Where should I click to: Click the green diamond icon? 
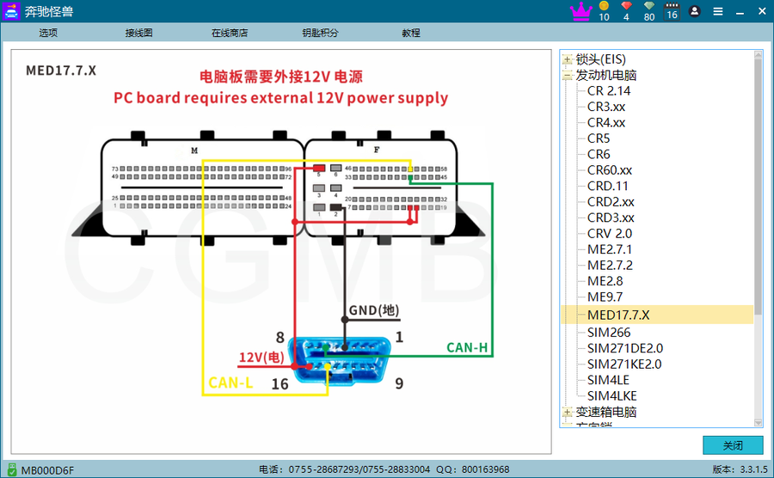point(649,7)
